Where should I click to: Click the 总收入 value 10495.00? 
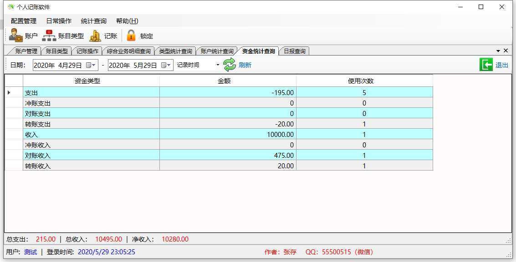pyautogui.click(x=108, y=239)
